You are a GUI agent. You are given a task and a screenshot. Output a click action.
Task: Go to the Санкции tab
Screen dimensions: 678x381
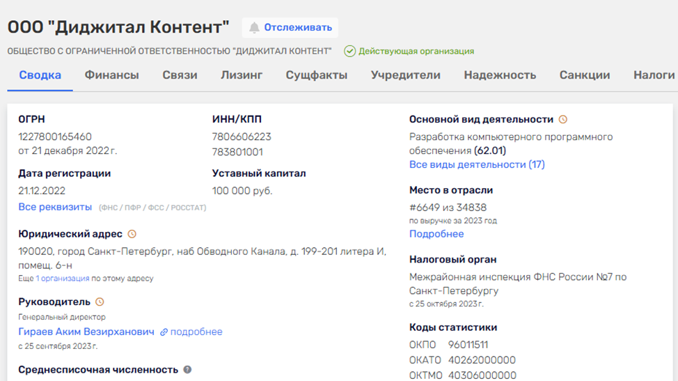coord(585,75)
